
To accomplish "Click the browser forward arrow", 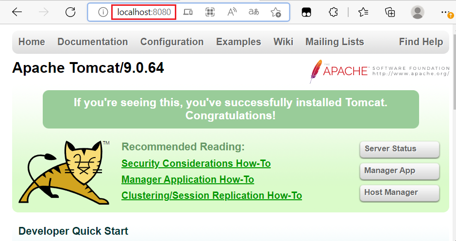I will [44, 12].
